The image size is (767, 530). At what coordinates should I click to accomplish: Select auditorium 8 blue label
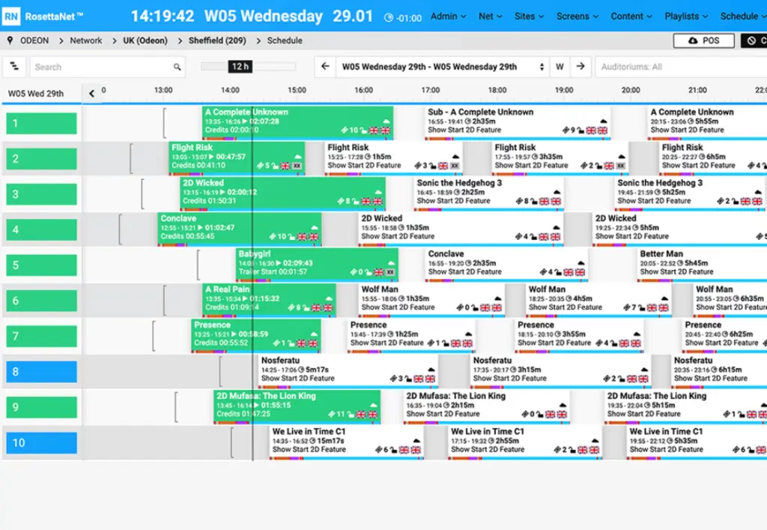coord(42,371)
